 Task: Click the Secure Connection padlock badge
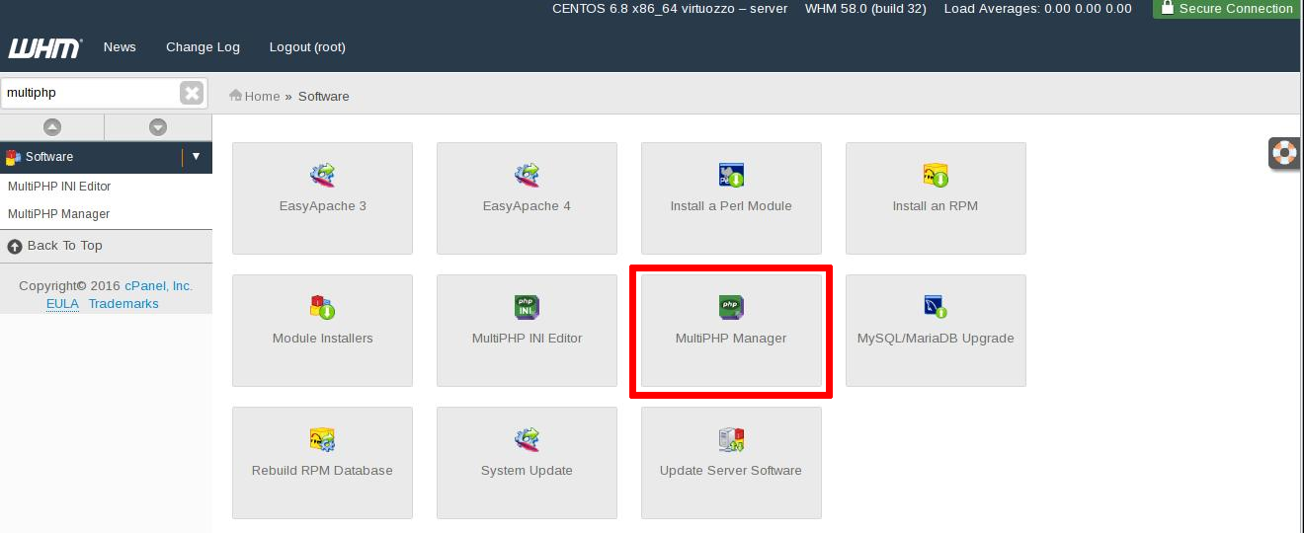[1226, 9]
